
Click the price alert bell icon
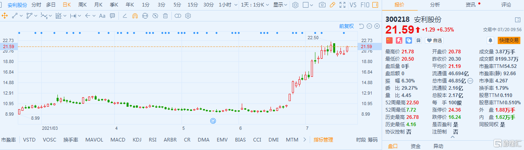click(490, 40)
